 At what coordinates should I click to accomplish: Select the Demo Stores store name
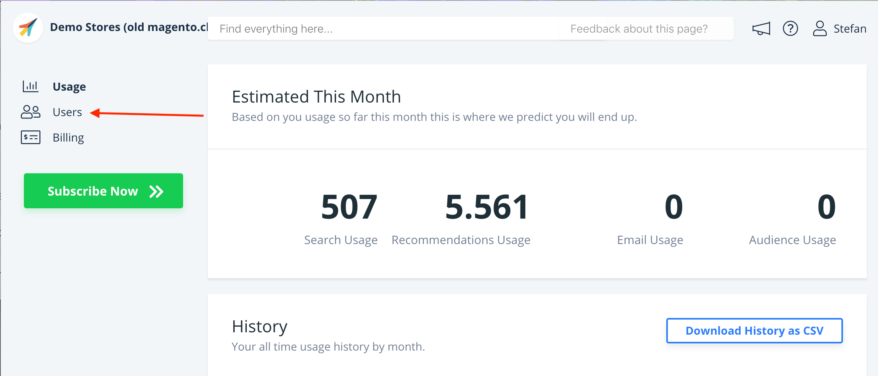(129, 27)
